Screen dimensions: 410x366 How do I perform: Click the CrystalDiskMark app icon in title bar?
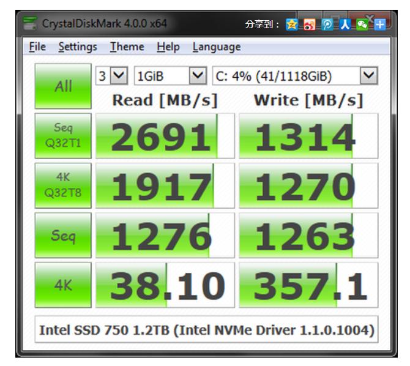click(29, 23)
